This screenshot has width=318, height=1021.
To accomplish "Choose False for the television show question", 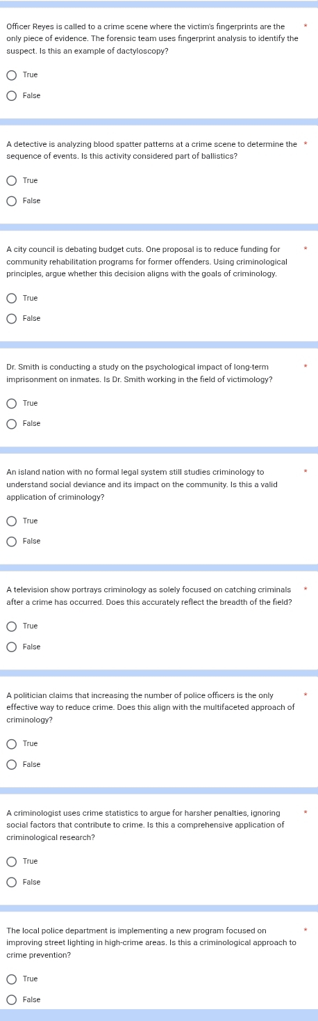I will (x=11, y=647).
